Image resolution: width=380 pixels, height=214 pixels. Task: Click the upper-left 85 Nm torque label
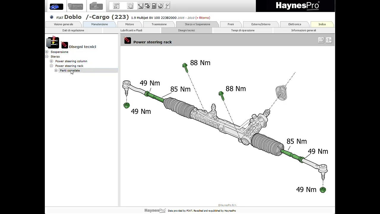point(180,89)
